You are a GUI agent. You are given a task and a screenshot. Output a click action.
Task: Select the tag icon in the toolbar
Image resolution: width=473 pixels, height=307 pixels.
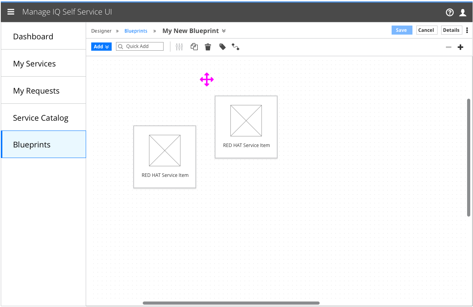(x=222, y=46)
